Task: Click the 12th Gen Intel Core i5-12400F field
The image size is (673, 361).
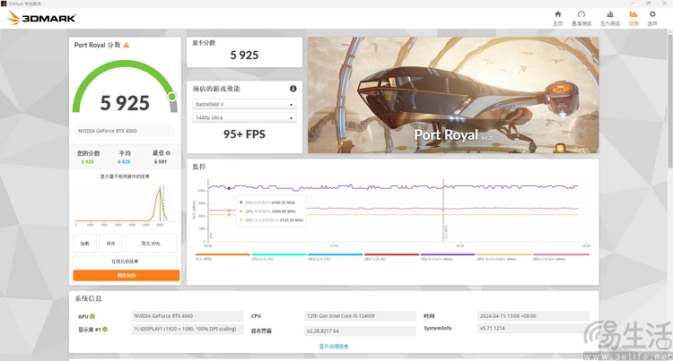Action: pyautogui.click(x=360, y=316)
